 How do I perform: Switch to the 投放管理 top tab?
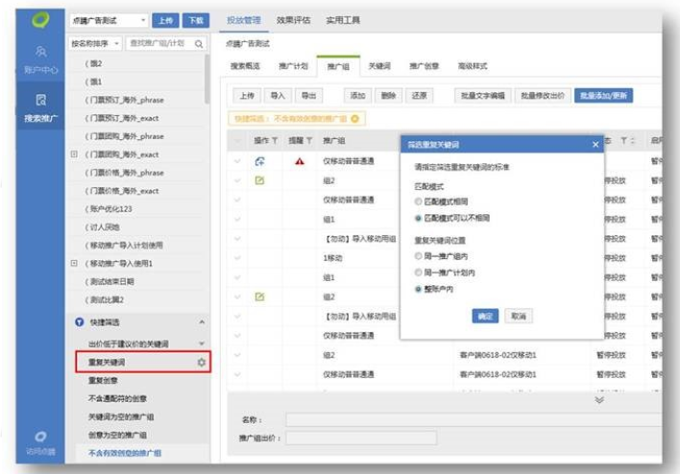tap(244, 20)
